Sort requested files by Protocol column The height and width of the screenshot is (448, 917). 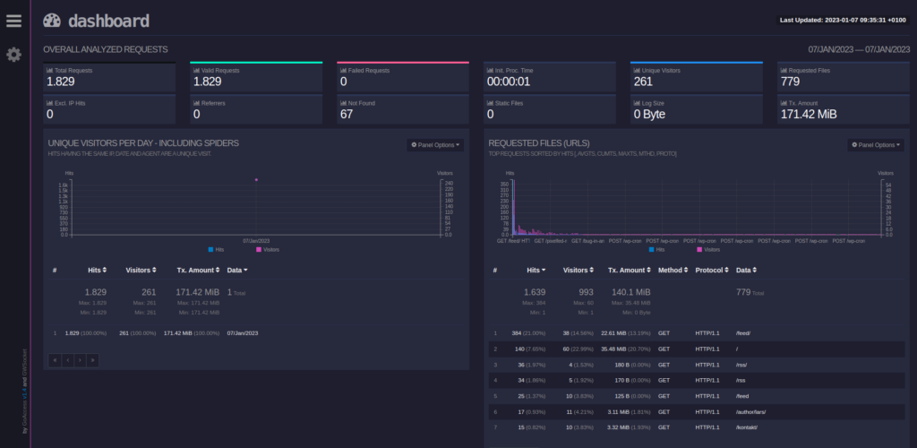[x=712, y=271]
